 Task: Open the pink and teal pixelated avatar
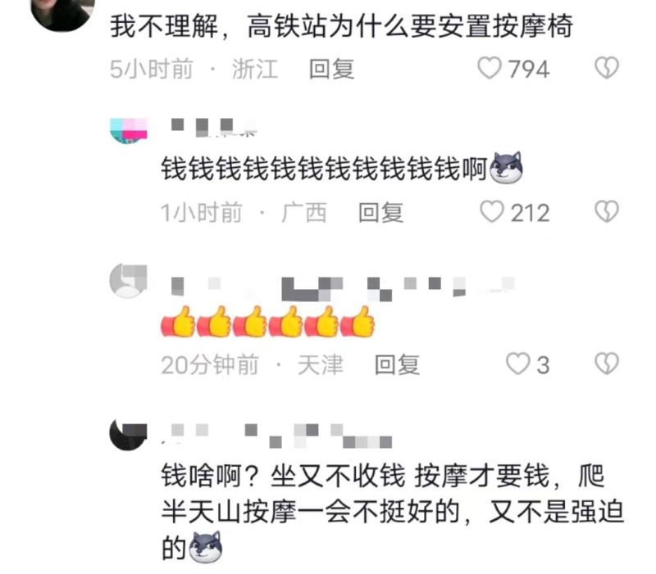pyautogui.click(x=129, y=131)
